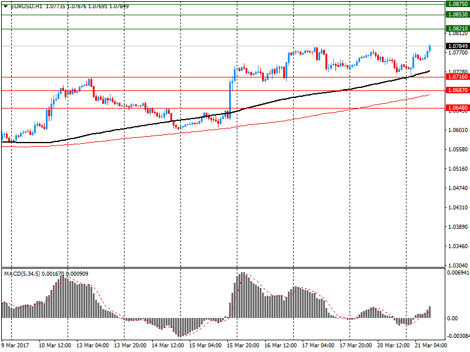Viewport: 470px width, 352px height.
Task: Click the 15 Mar 04:00 time axis label
Action: point(205,346)
